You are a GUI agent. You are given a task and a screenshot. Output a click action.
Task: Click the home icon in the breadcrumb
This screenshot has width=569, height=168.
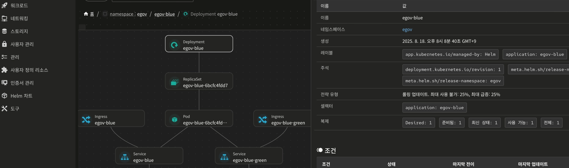86,14
